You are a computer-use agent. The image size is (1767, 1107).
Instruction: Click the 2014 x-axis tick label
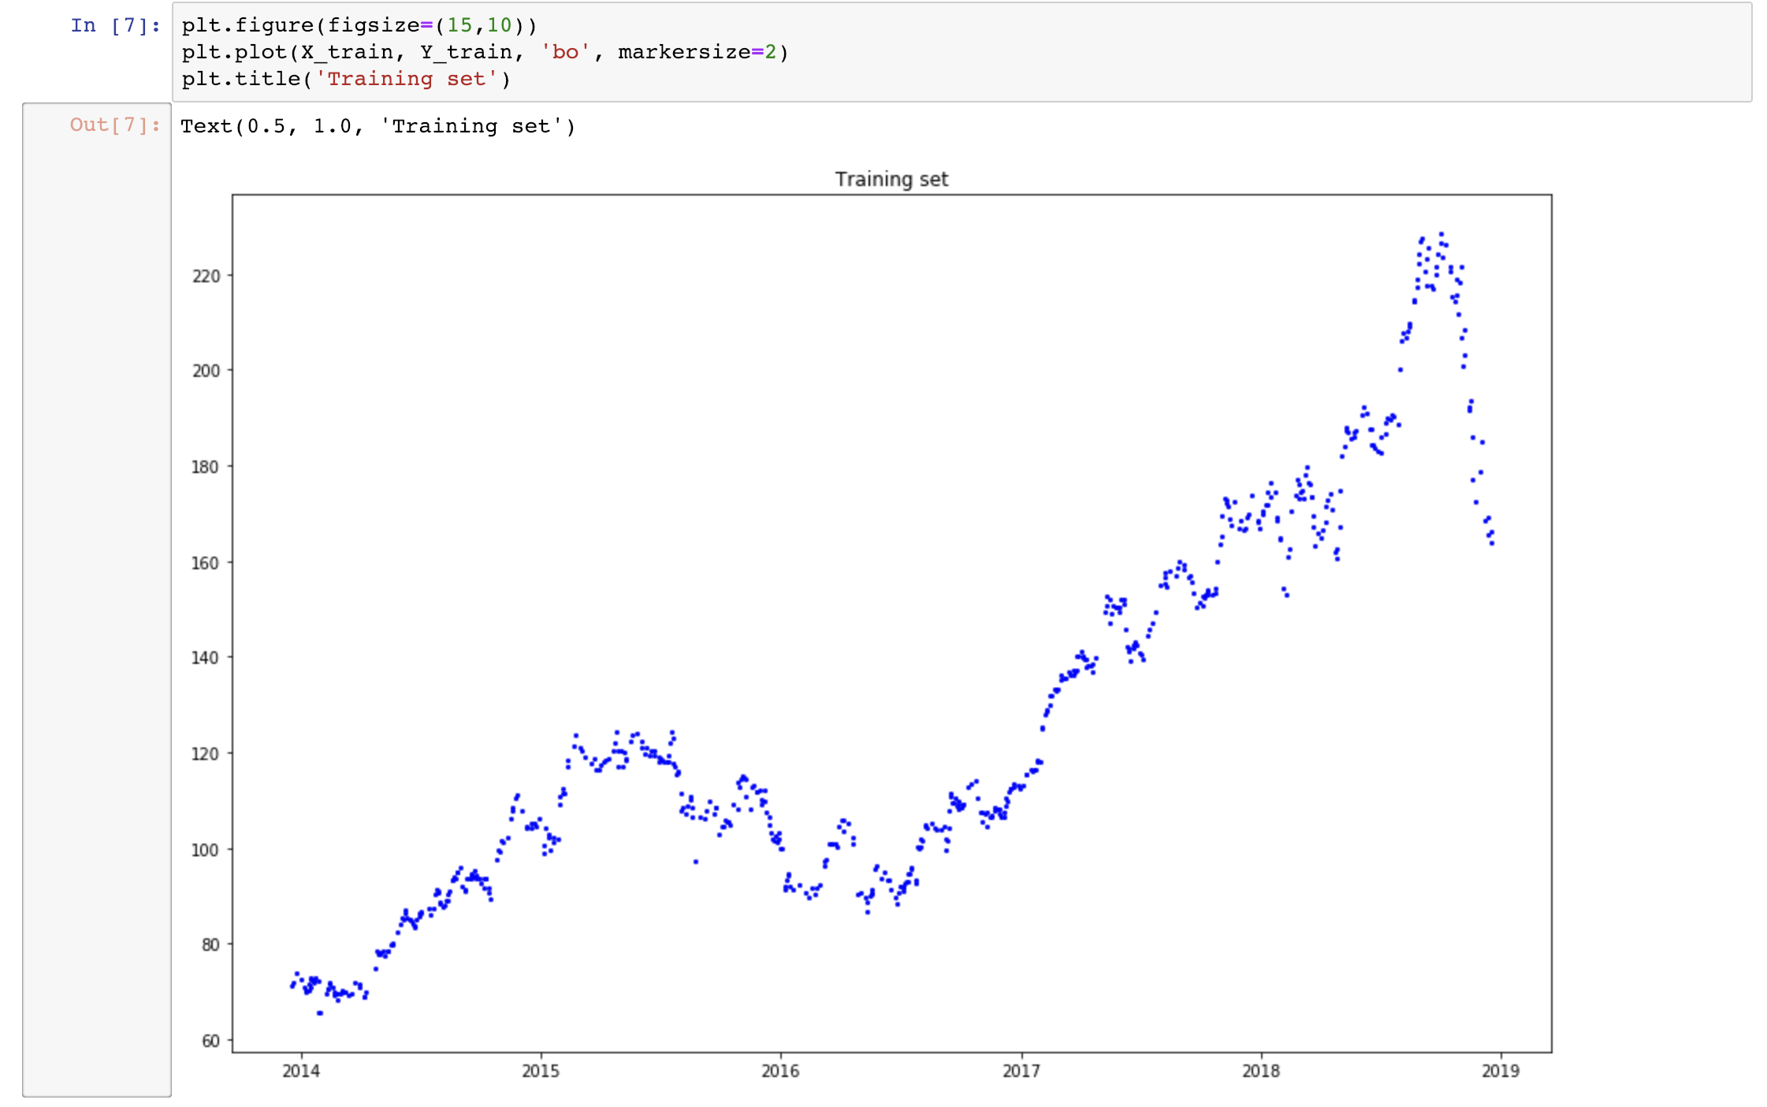301,1071
